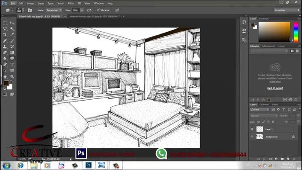The height and width of the screenshot is (170, 302).
Task: Select the Move tool
Action: click(12, 23)
